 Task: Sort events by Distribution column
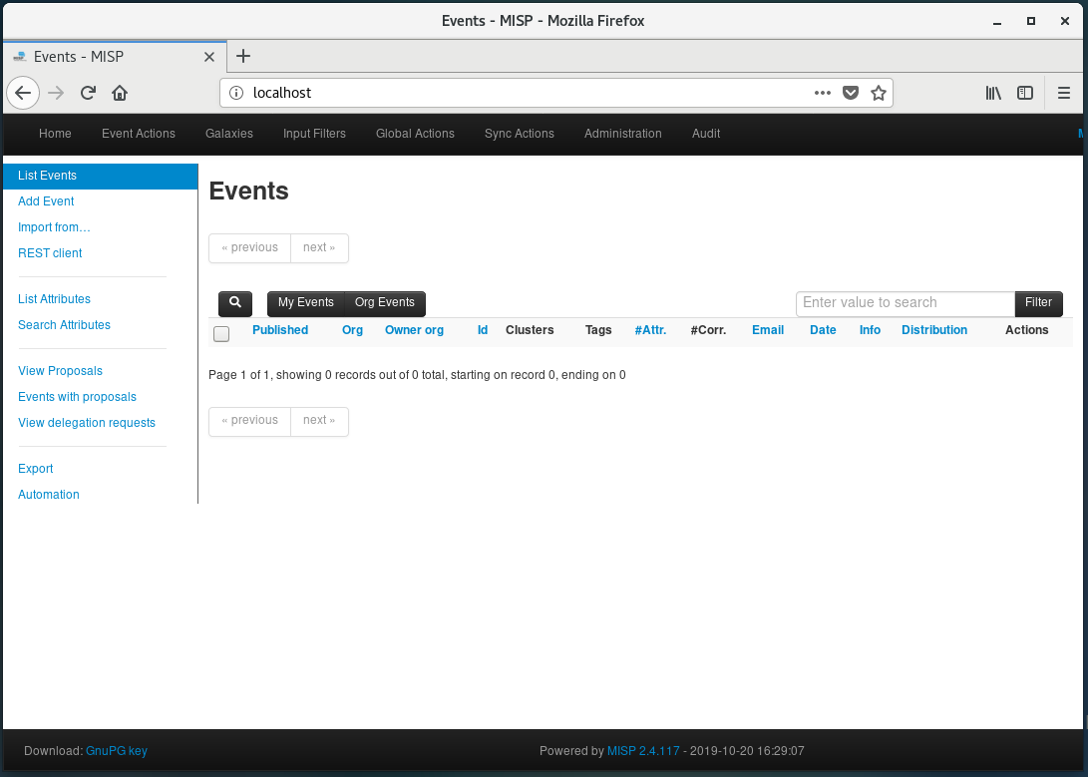[934, 330]
